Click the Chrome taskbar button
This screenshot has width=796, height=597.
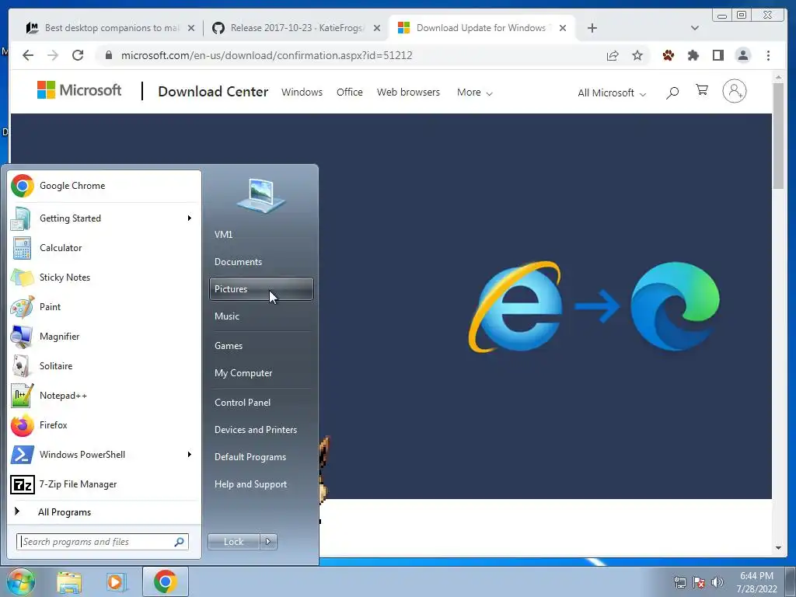click(x=166, y=581)
